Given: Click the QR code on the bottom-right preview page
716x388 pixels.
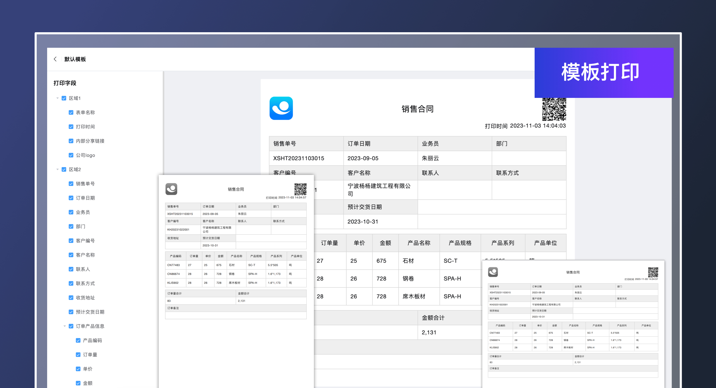Looking at the screenshot, I should (x=653, y=272).
